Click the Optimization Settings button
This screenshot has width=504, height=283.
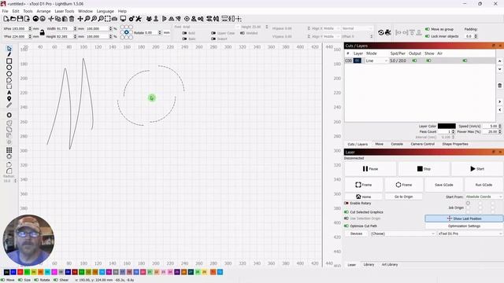(464, 226)
